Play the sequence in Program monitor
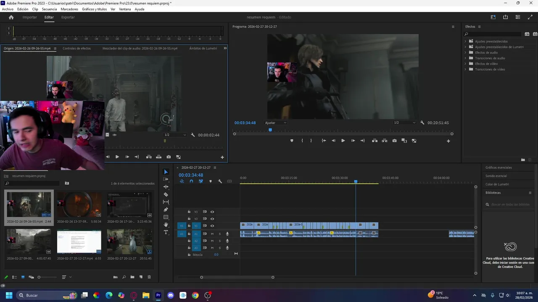The width and height of the screenshot is (538, 302). click(x=343, y=141)
